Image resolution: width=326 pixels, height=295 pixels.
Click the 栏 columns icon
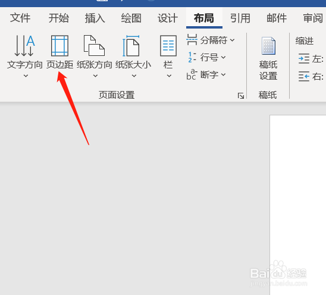(168, 46)
